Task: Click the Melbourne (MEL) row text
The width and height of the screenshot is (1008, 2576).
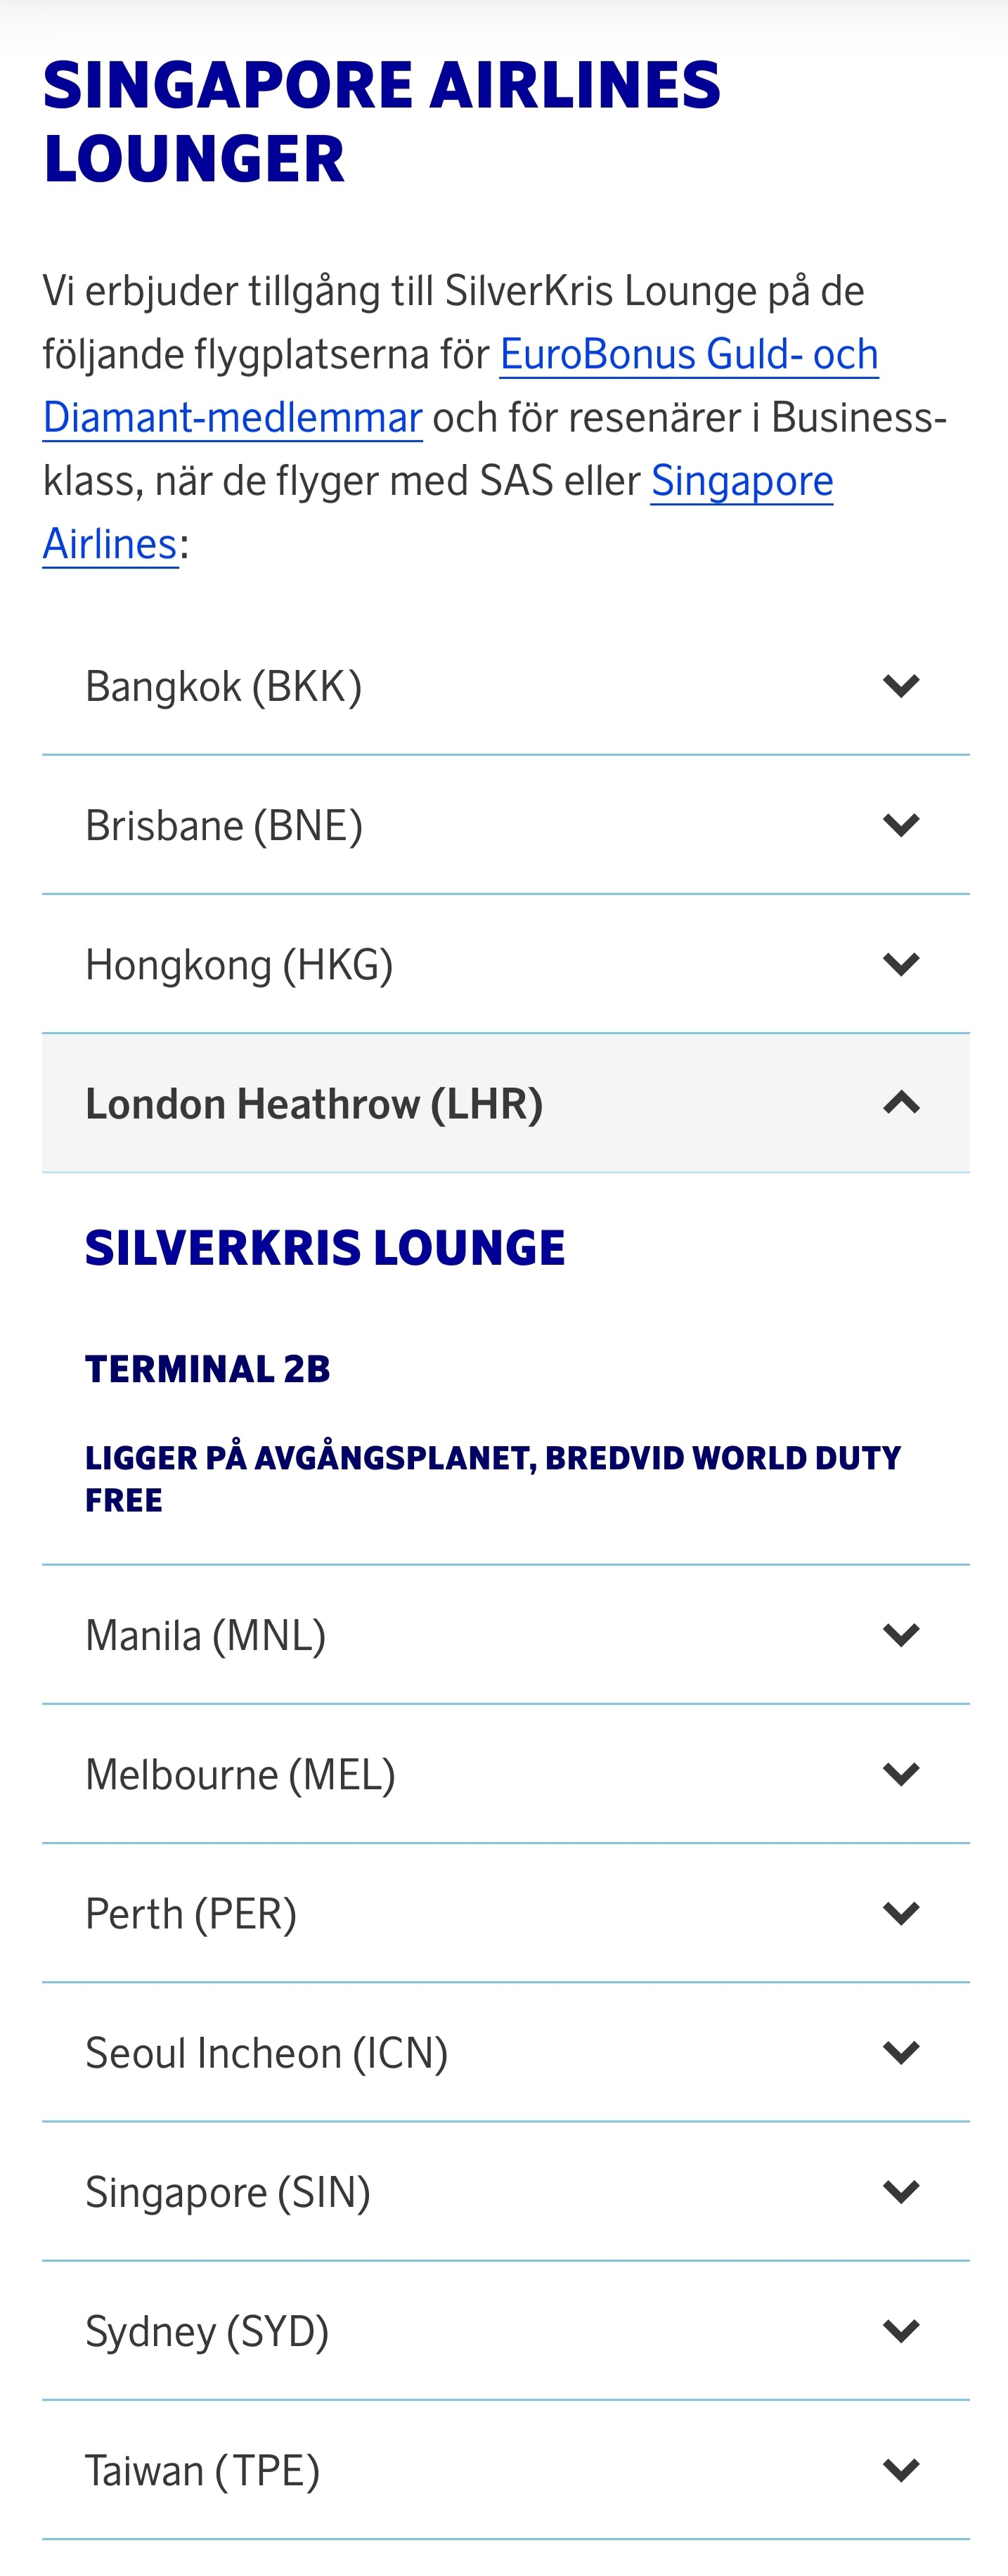Action: (x=240, y=1775)
